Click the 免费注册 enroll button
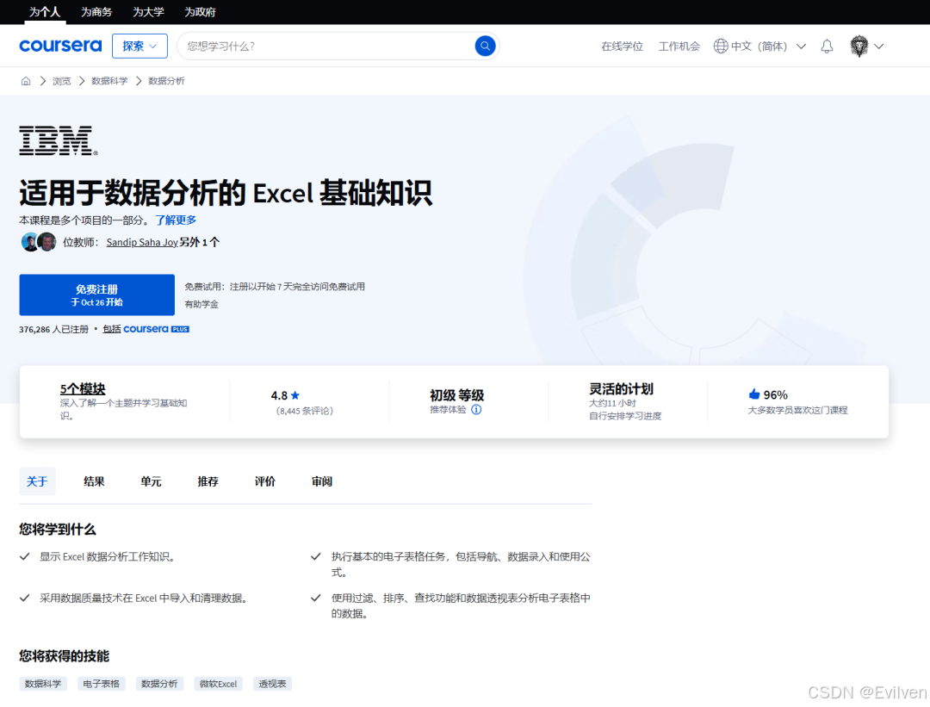This screenshot has height=707, width=930. tap(96, 295)
